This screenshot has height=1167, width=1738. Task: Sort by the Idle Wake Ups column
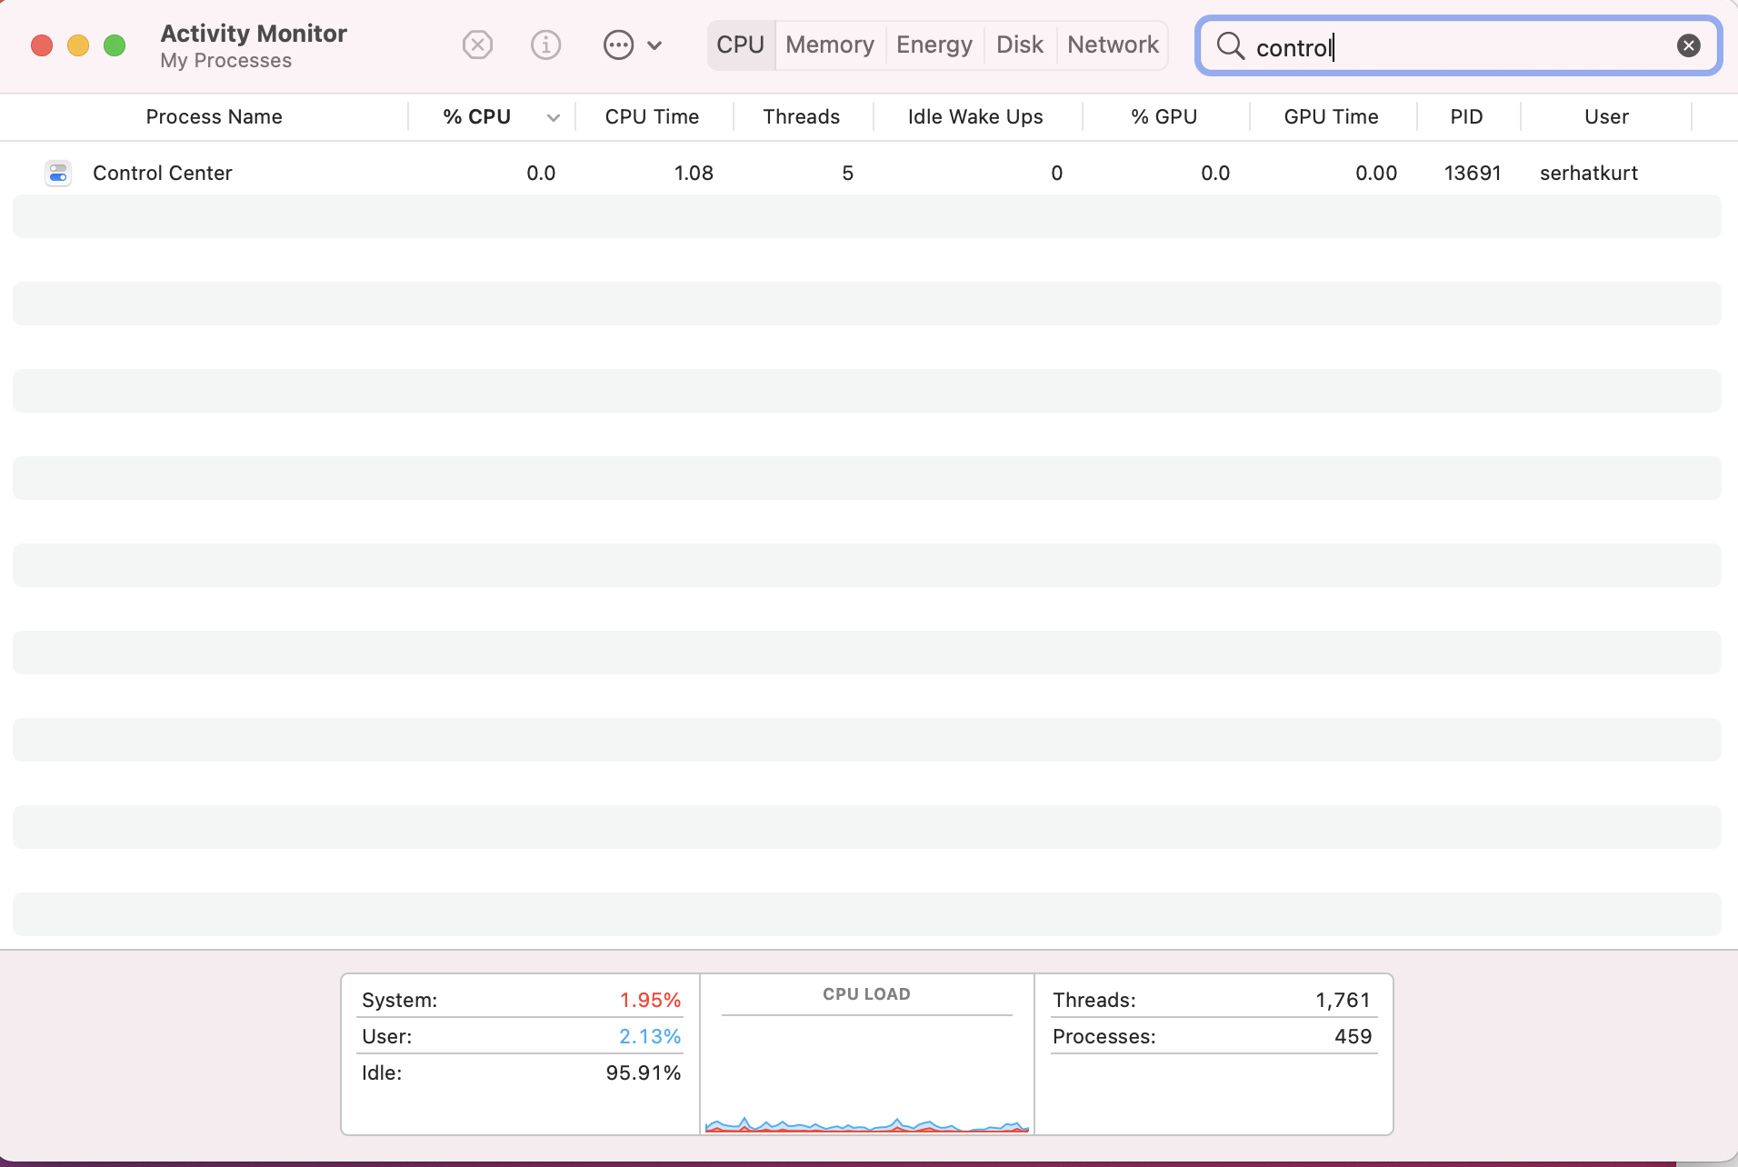tap(975, 116)
